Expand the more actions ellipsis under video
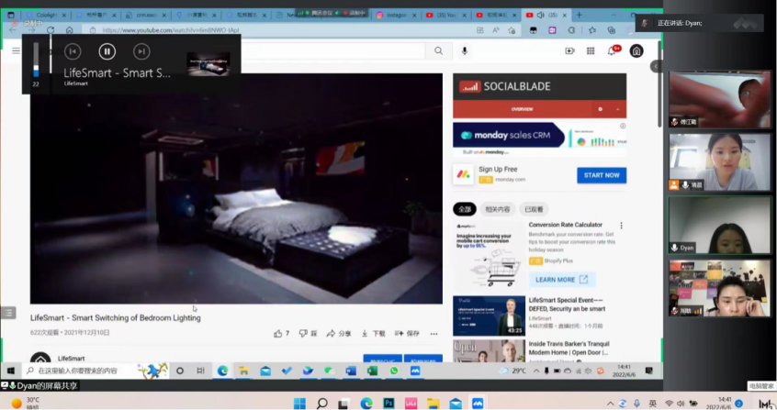The width and height of the screenshot is (777, 410). pyautogui.click(x=434, y=334)
